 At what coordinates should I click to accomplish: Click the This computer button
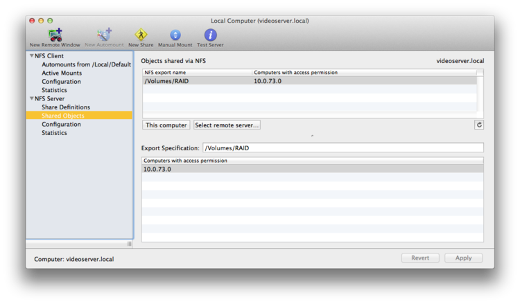166,125
